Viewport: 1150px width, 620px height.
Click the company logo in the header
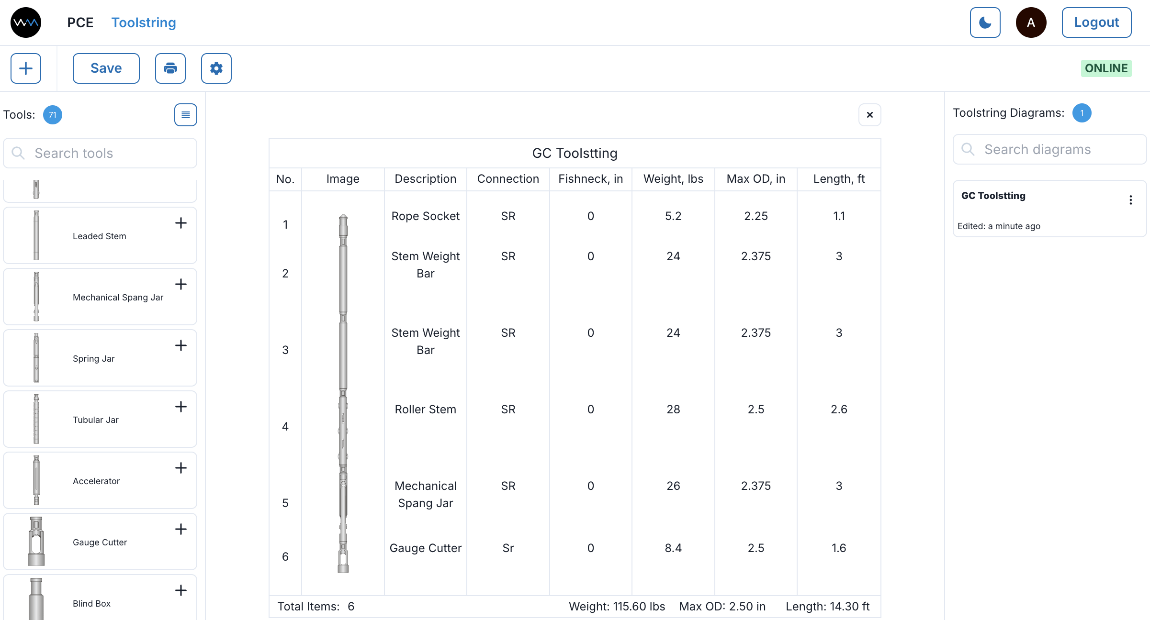25,22
